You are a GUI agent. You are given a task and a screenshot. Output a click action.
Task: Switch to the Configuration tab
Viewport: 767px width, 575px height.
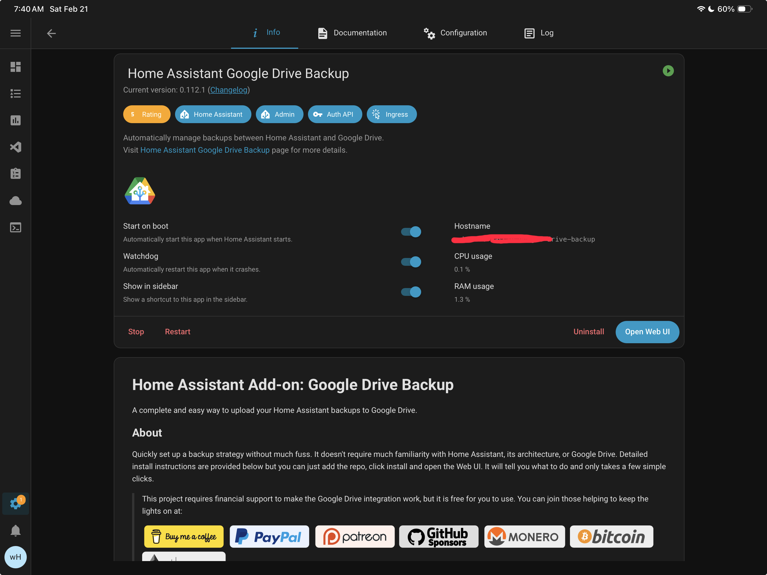pyautogui.click(x=455, y=33)
